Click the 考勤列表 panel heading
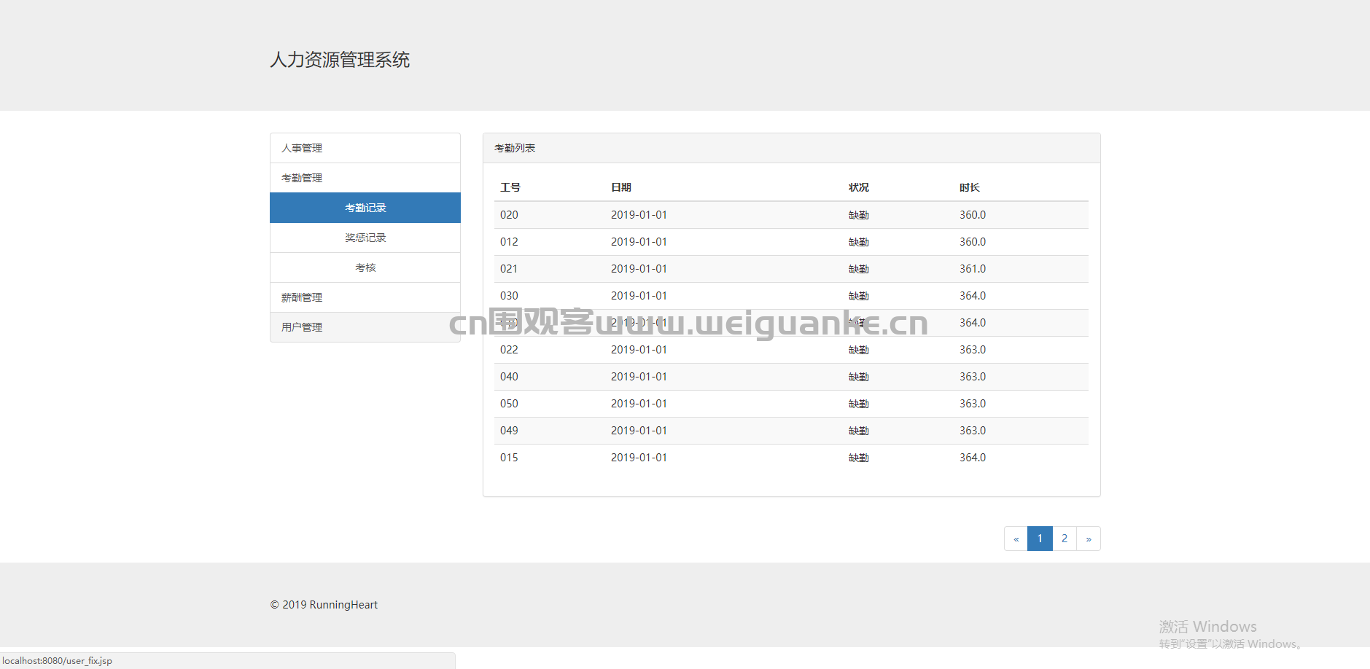Image resolution: width=1370 pixels, height=669 pixels. (515, 148)
